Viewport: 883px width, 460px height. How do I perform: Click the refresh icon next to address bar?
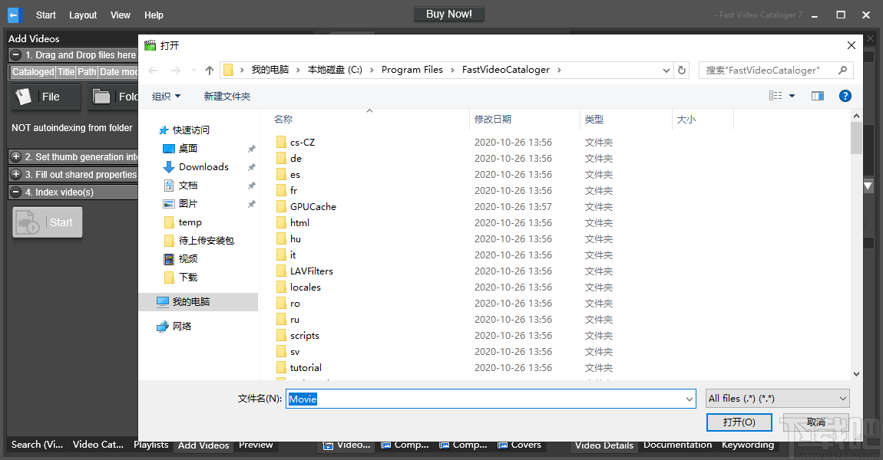click(682, 70)
